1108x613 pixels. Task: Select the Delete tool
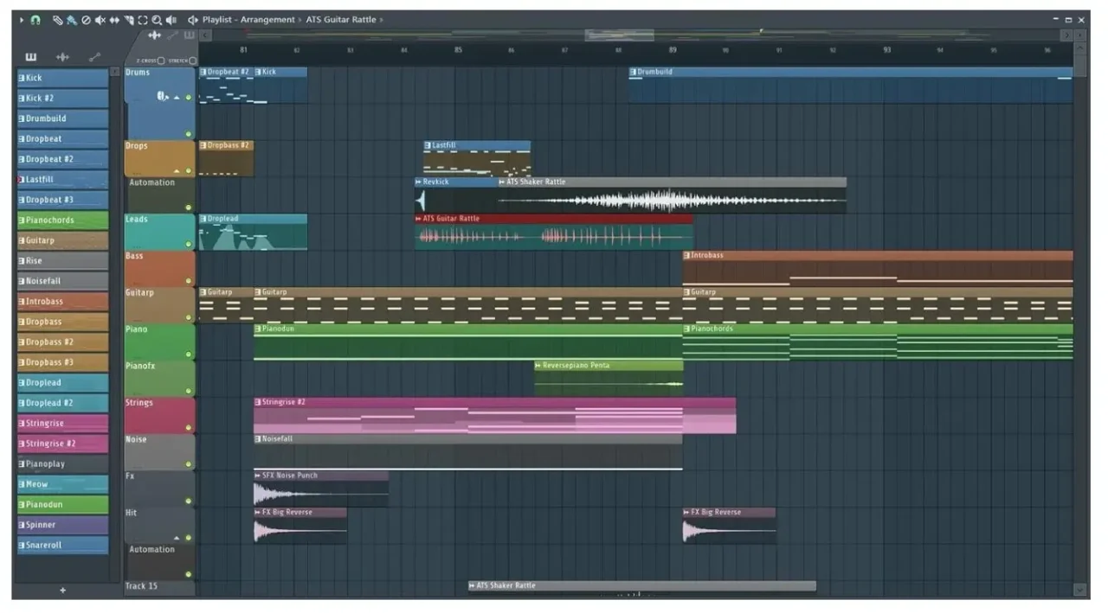[86, 19]
